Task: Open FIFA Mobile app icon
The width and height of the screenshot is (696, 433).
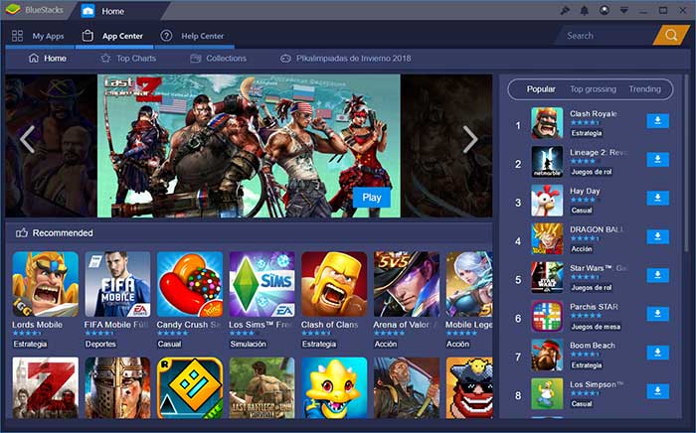Action: pos(117,284)
